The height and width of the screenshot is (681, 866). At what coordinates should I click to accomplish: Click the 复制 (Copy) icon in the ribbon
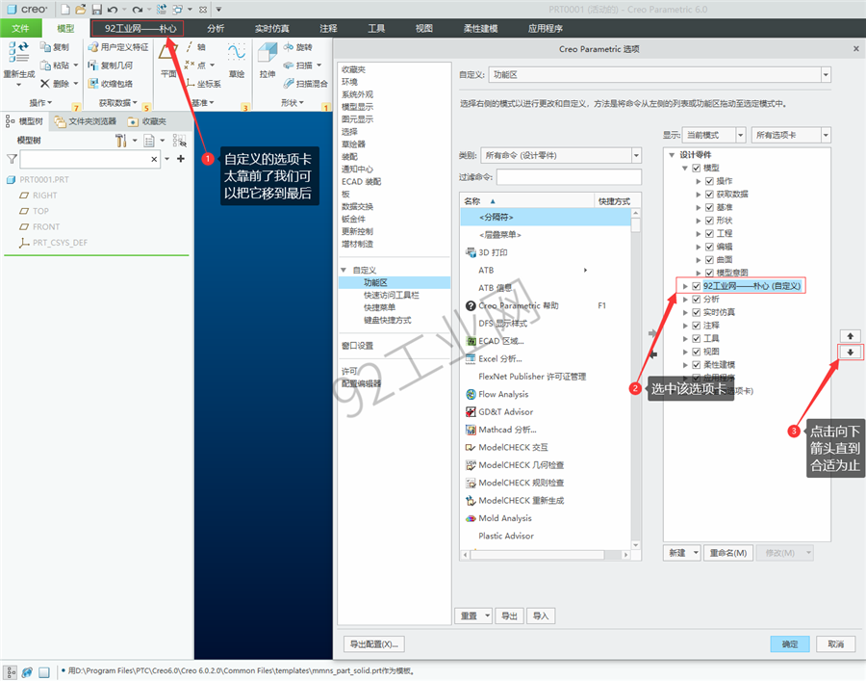tap(45, 47)
